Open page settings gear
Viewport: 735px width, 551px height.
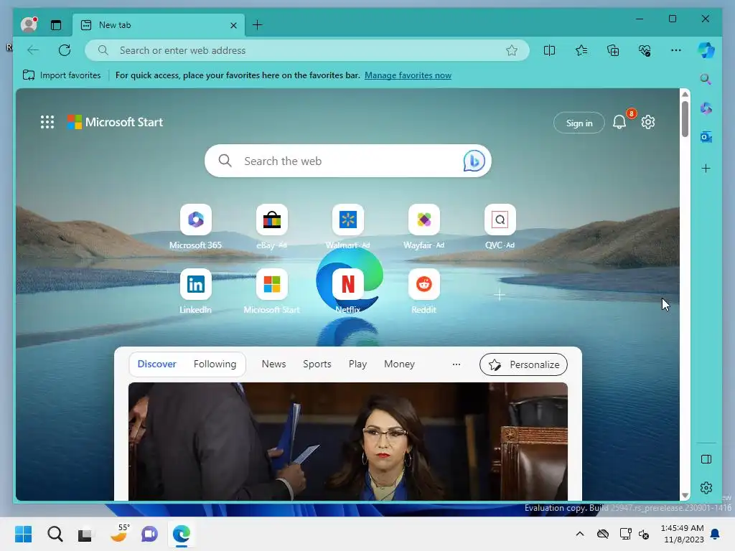coord(648,122)
